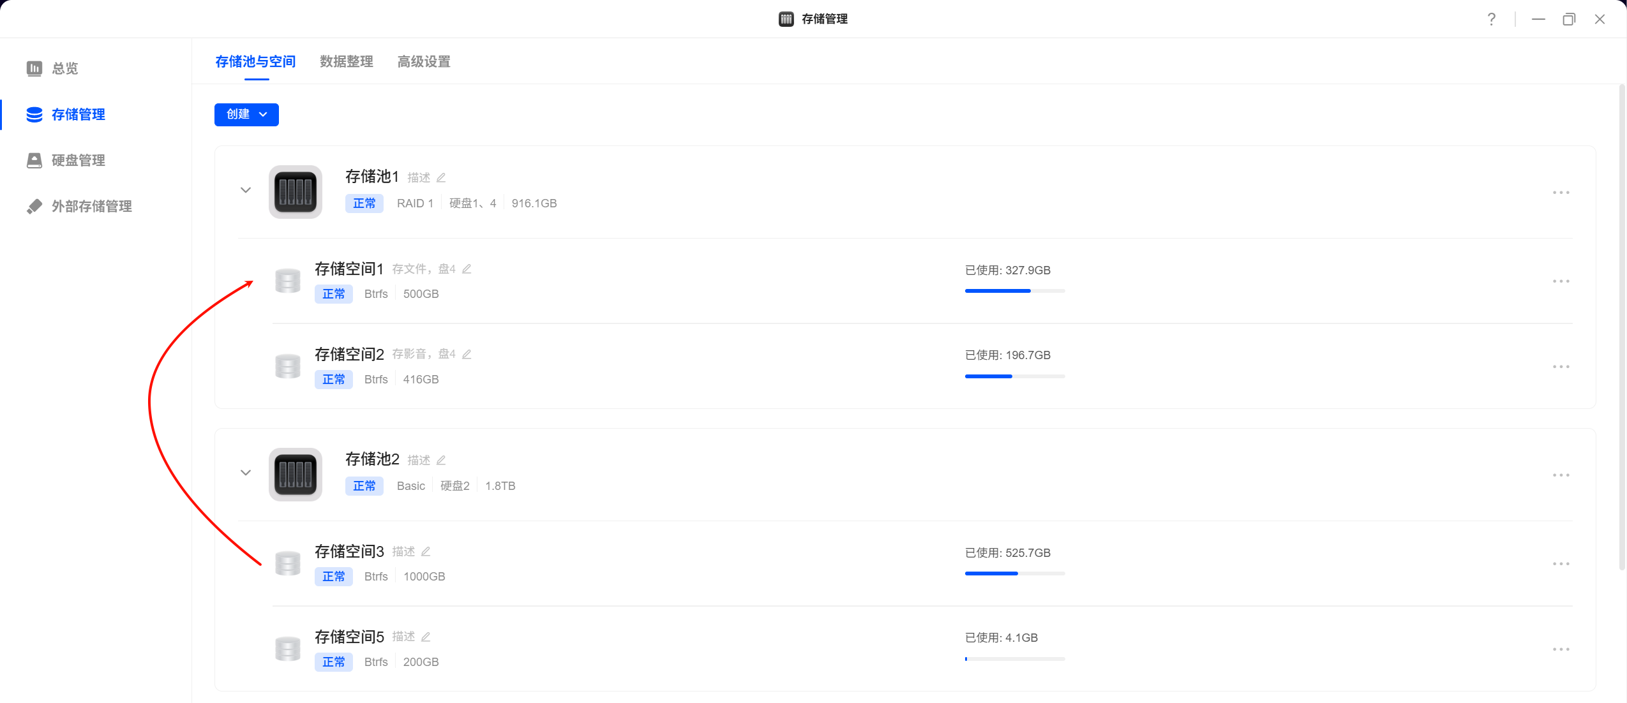Open 外部存储管理 in the sidebar

91,207
